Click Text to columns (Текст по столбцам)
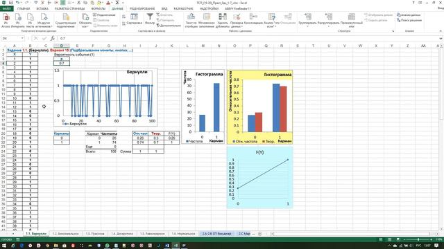Image resolution: width=444 pixels, height=249 pixels. pos(191,20)
